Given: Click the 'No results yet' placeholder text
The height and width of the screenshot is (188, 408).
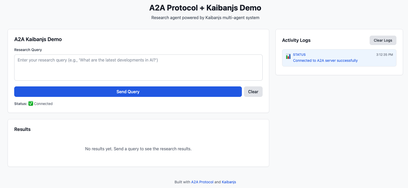Looking at the screenshot, I should tap(138, 149).
